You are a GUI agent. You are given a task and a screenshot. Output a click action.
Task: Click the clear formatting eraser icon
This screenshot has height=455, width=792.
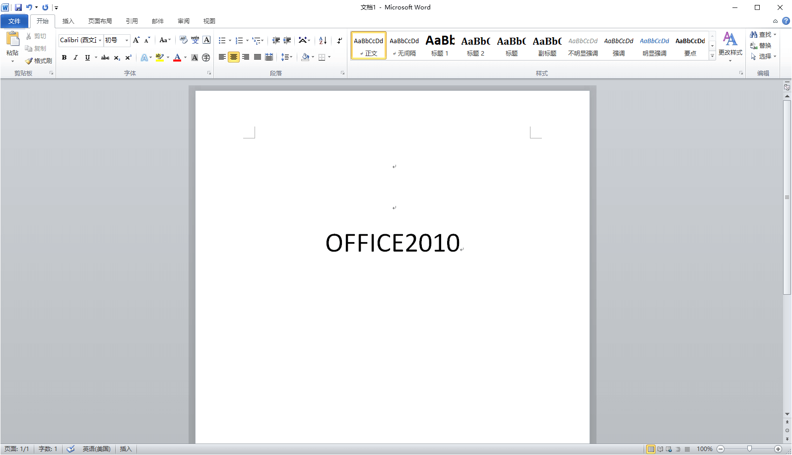tap(184, 40)
